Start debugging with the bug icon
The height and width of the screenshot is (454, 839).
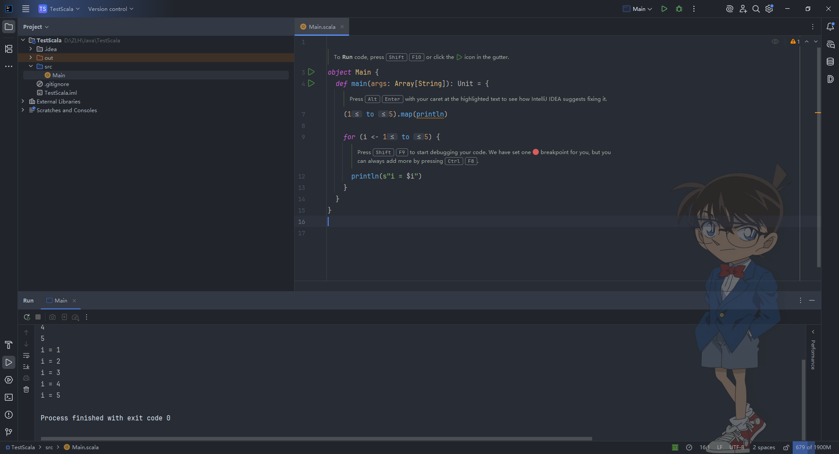[679, 9]
